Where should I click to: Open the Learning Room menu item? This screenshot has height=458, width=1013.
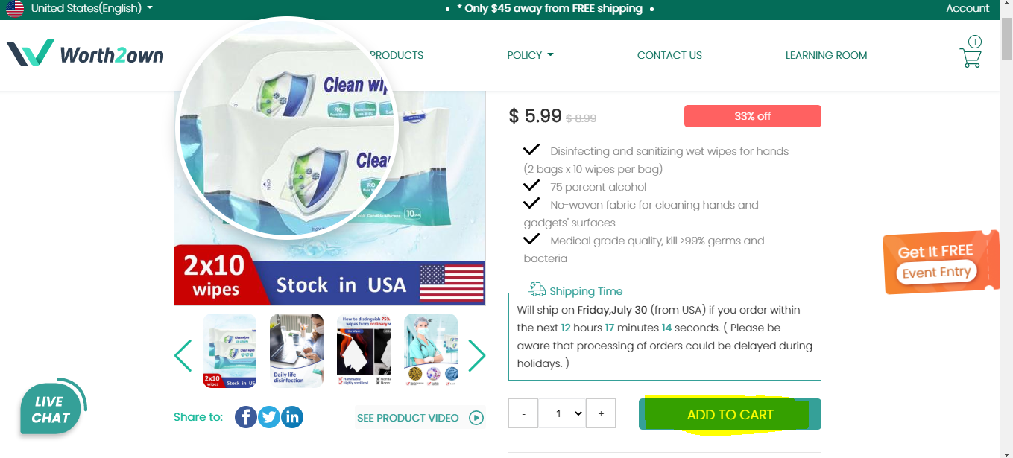826,55
